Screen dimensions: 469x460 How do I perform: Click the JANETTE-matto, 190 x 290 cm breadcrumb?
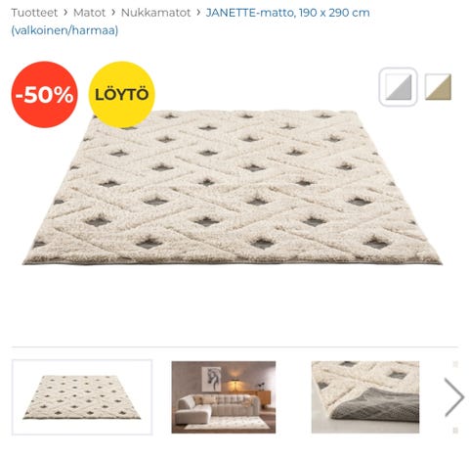tap(287, 13)
